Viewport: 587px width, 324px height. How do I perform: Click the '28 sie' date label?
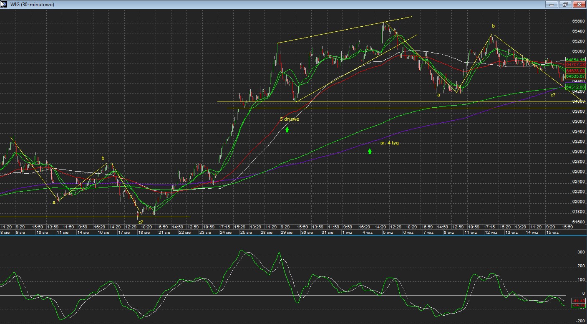pos(267,232)
